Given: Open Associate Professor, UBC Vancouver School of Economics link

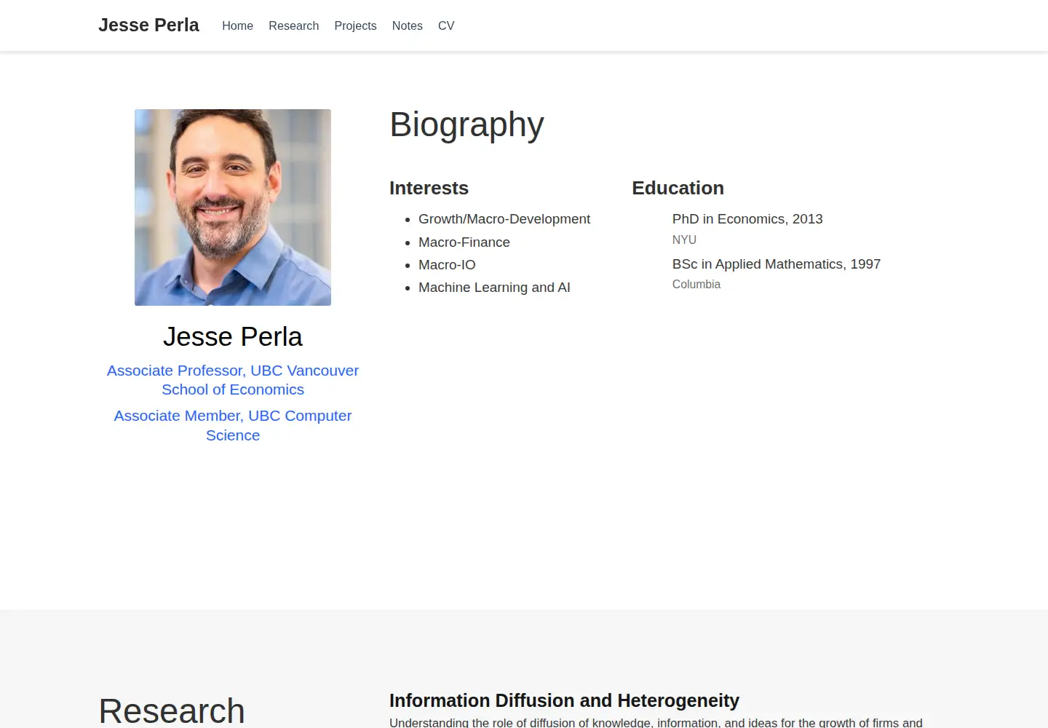Looking at the screenshot, I should click(x=233, y=380).
